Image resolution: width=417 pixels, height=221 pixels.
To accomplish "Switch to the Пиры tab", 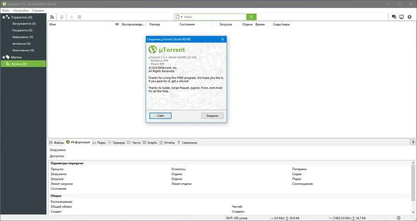I will [x=99, y=142].
